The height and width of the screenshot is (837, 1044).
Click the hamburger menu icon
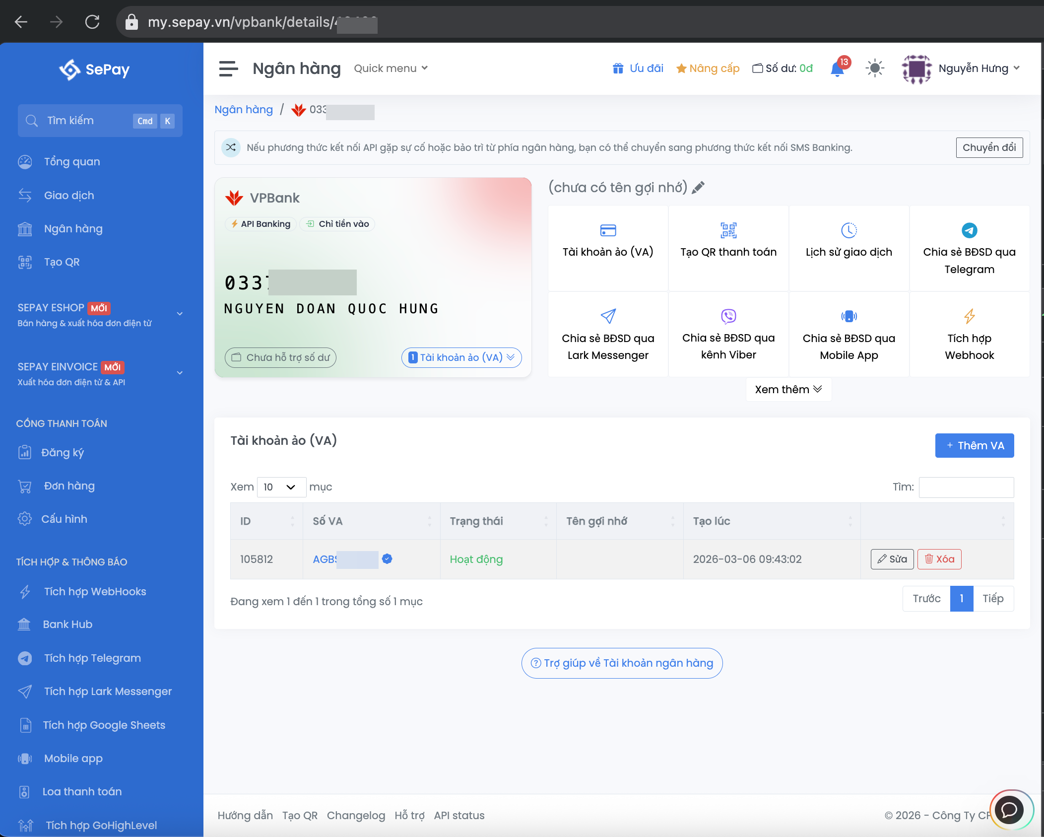tap(228, 69)
